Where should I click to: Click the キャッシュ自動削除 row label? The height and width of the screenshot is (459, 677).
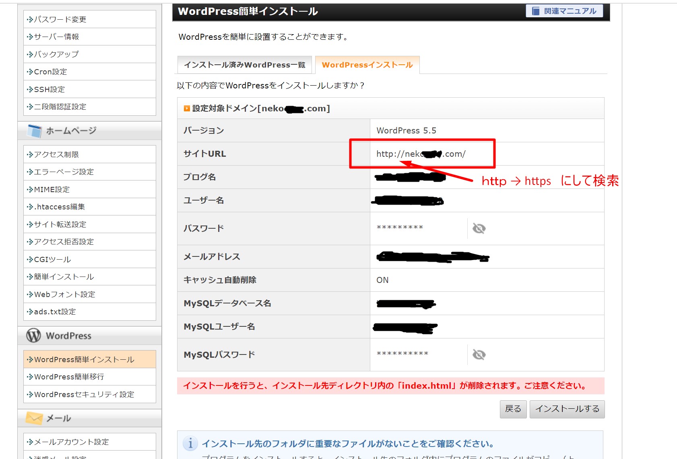(x=220, y=280)
